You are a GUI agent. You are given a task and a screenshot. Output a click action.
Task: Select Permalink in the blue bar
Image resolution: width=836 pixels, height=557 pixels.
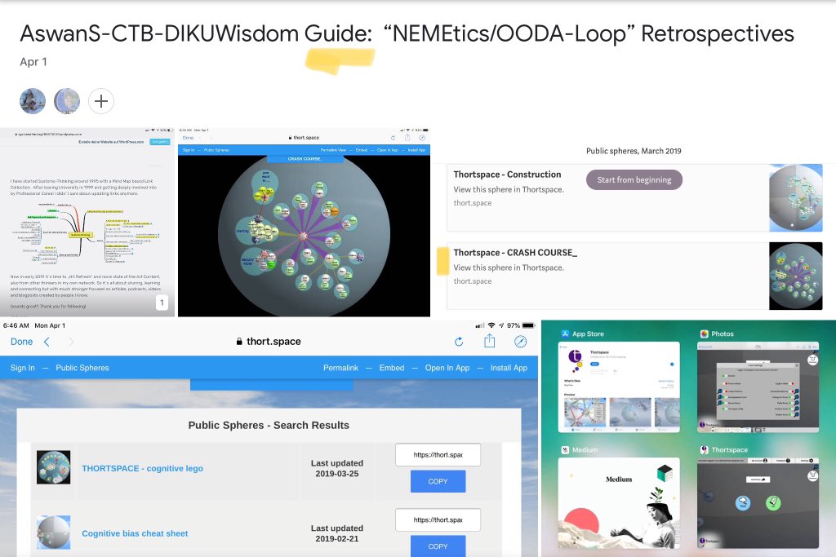[340, 368]
